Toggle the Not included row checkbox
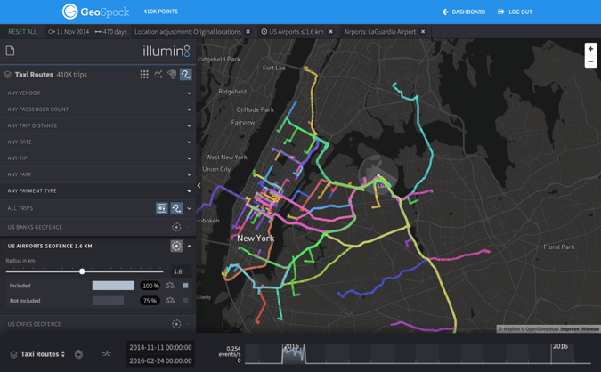This screenshot has width=601, height=372. [x=185, y=301]
